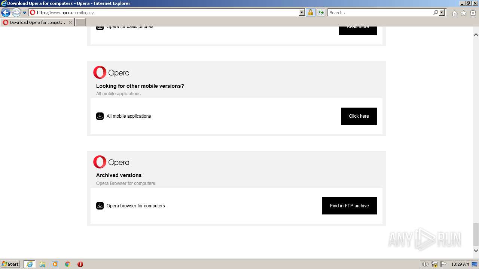
Task: Select the Download Opera for computers tab
Action: point(37,22)
